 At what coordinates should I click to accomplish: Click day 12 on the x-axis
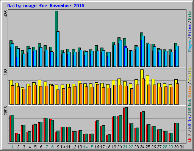pyautogui.click(x=74, y=147)
